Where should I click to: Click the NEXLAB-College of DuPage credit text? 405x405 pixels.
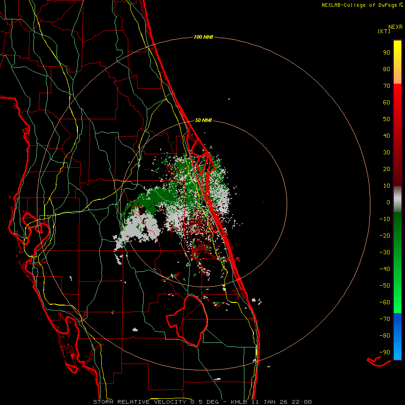click(x=362, y=5)
